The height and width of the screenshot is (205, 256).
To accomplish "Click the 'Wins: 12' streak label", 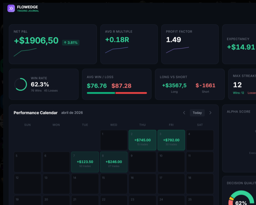I will pyautogui.click(x=238, y=93).
